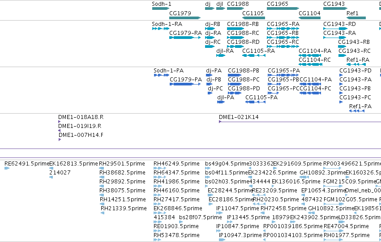381x242 pixels.
Task: Select the CG1965 gene arrow glyph
Action: tap(283, 8)
